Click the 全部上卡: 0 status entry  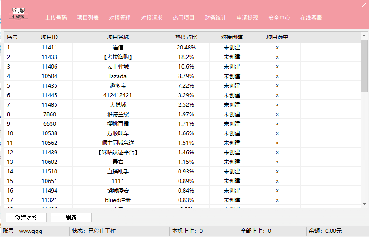tap(256, 231)
